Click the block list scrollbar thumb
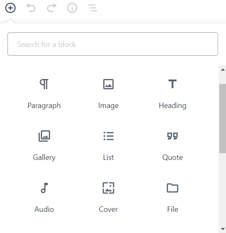Viewport: 226px width, 233px height. pyautogui.click(x=223, y=118)
